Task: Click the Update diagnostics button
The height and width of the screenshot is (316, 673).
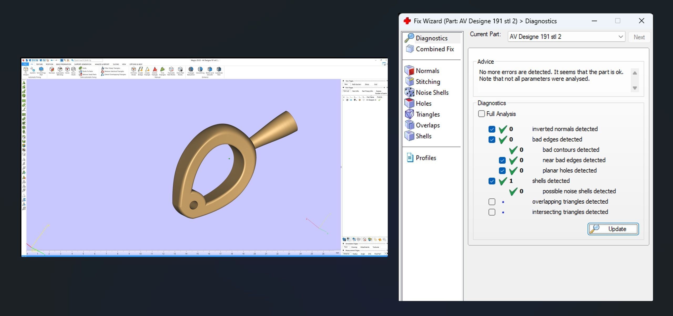Action: [613, 229]
